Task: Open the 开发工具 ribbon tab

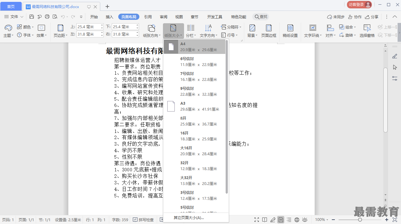Action: point(215,17)
